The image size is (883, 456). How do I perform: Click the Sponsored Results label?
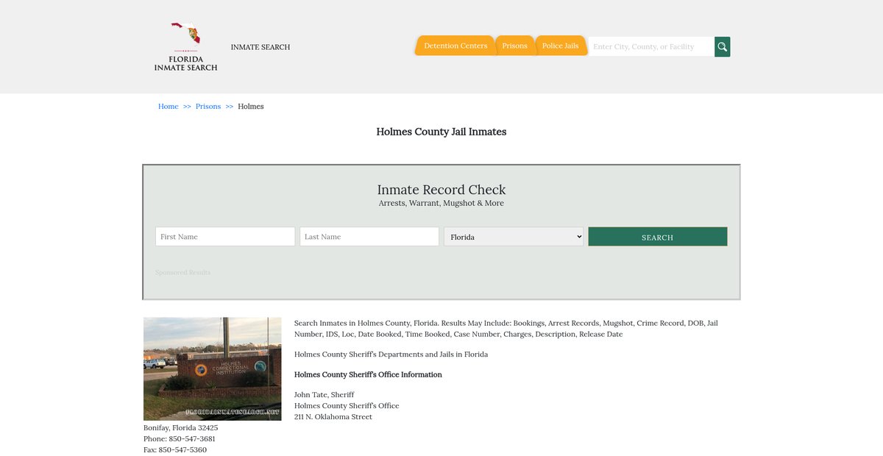point(183,272)
